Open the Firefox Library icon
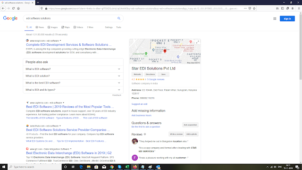Viewport: 302px width, 170px height. click(x=277, y=8)
